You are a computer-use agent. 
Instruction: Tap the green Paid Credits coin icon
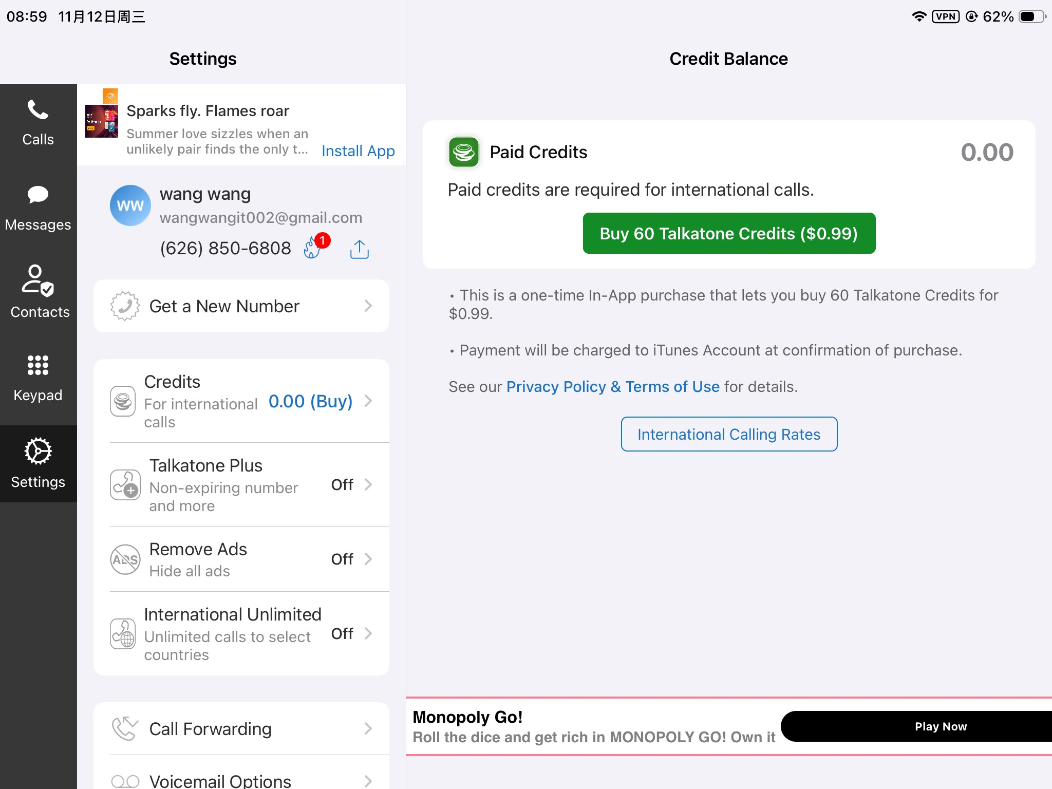pyautogui.click(x=463, y=152)
